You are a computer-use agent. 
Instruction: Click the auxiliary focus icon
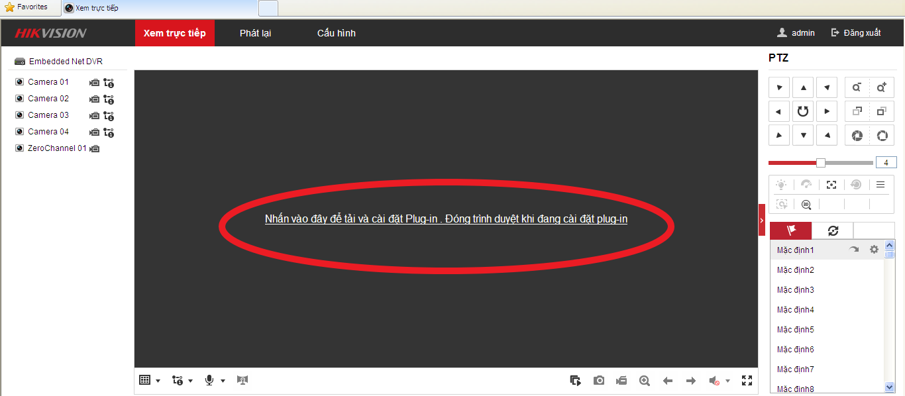pos(831,185)
